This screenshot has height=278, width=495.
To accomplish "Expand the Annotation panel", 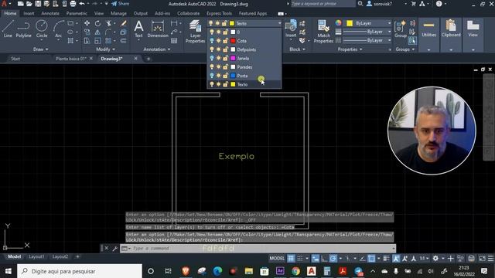I will pos(157,49).
